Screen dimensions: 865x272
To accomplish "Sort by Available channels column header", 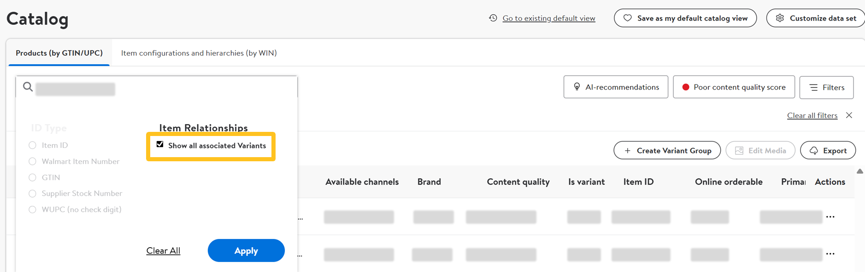I will (362, 182).
